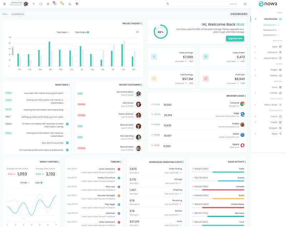Image resolution: width=286 pixels, height=227 pixels.
Task: Toggle the sidebar hamburger menu icon
Action: (x=245, y=4)
